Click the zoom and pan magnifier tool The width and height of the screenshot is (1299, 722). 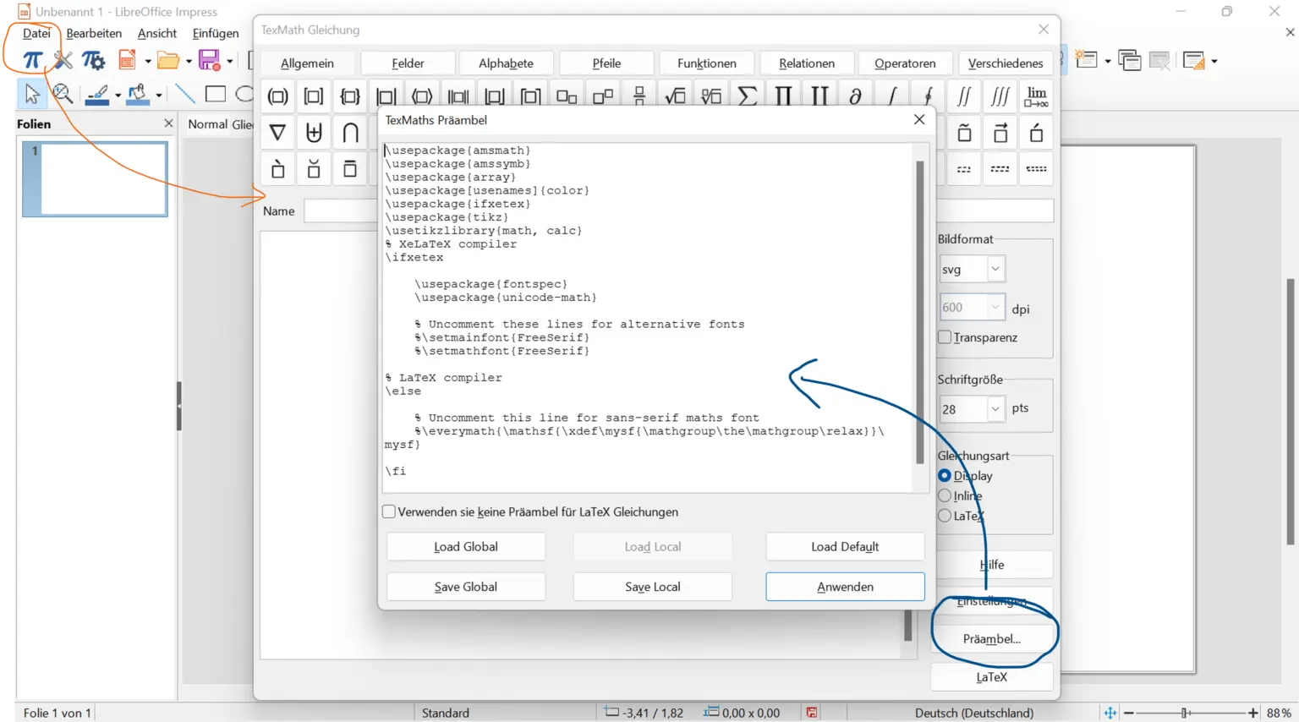(63, 94)
